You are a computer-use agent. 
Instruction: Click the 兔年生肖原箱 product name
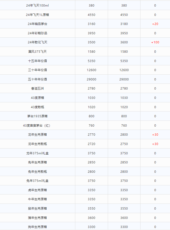tap(38, 162)
